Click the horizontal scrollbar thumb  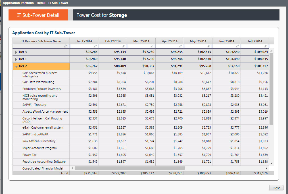[x=130, y=168]
